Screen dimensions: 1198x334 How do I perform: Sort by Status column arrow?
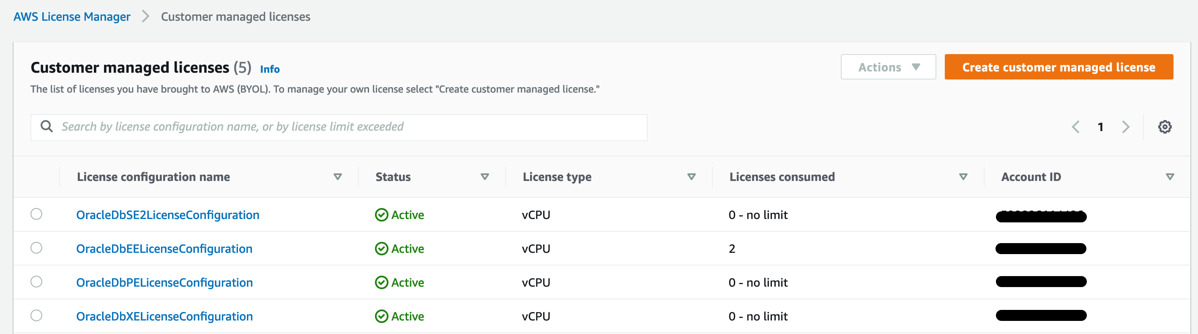pyautogui.click(x=484, y=177)
